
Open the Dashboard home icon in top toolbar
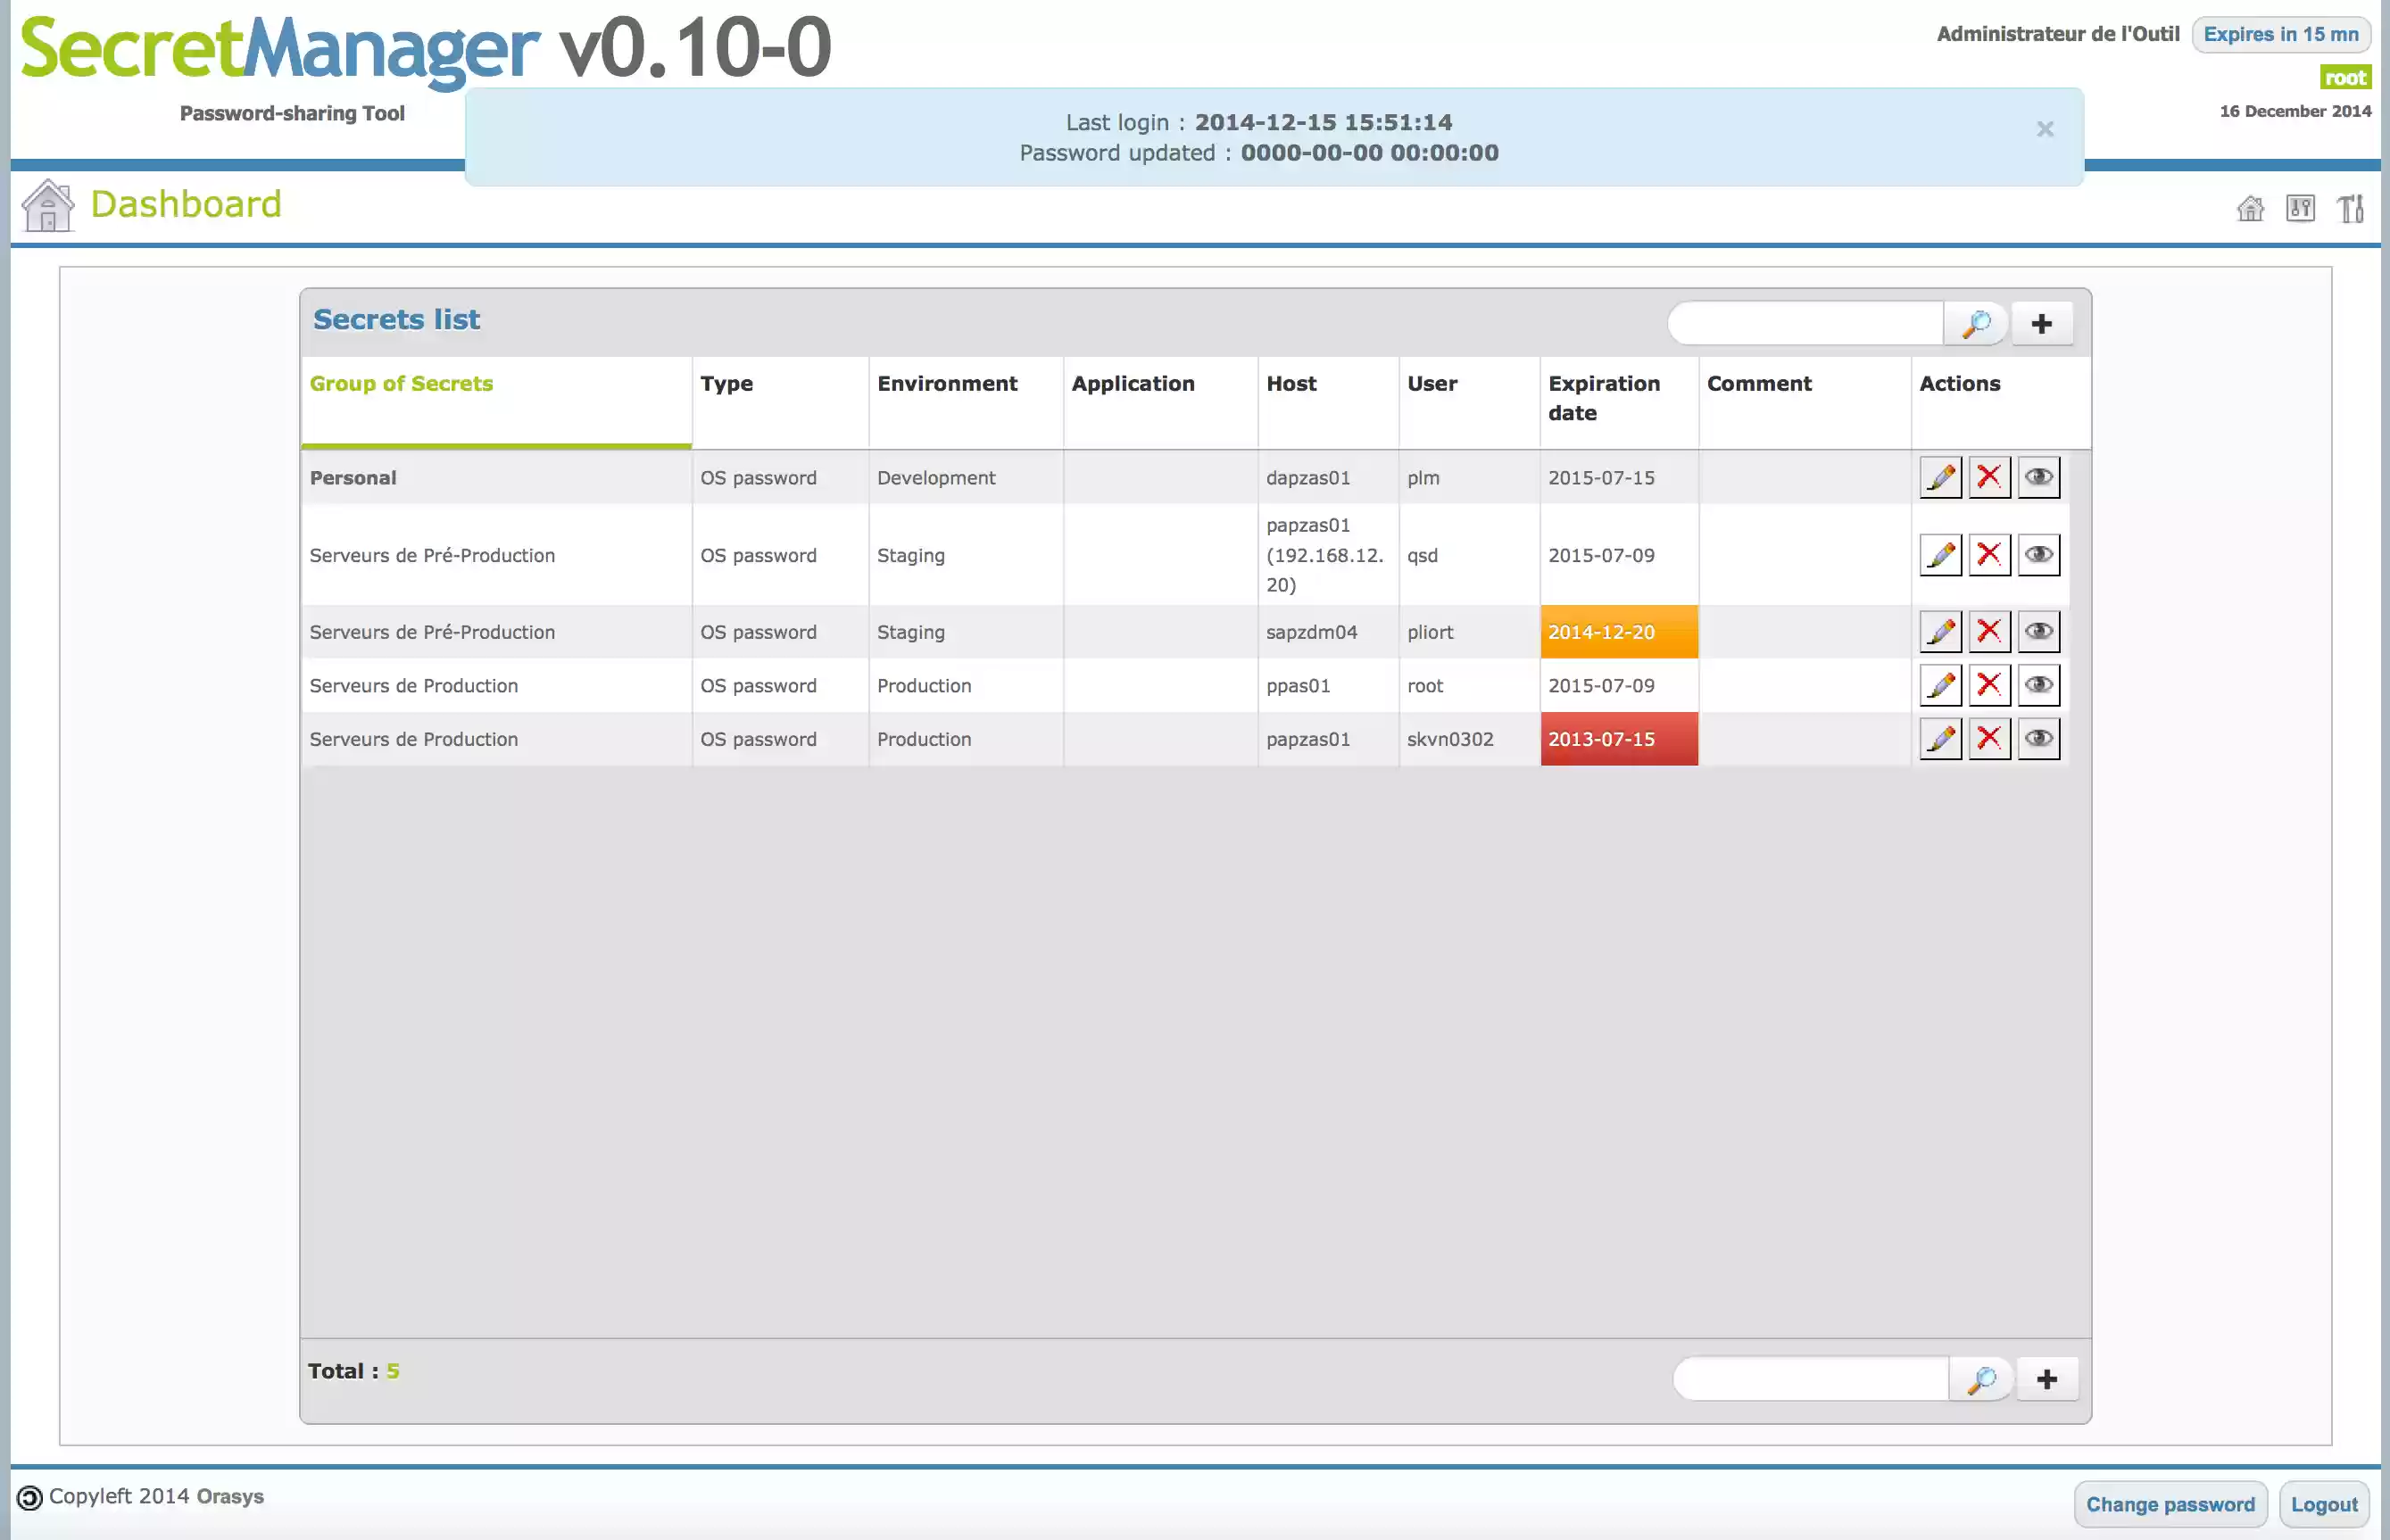click(2251, 208)
